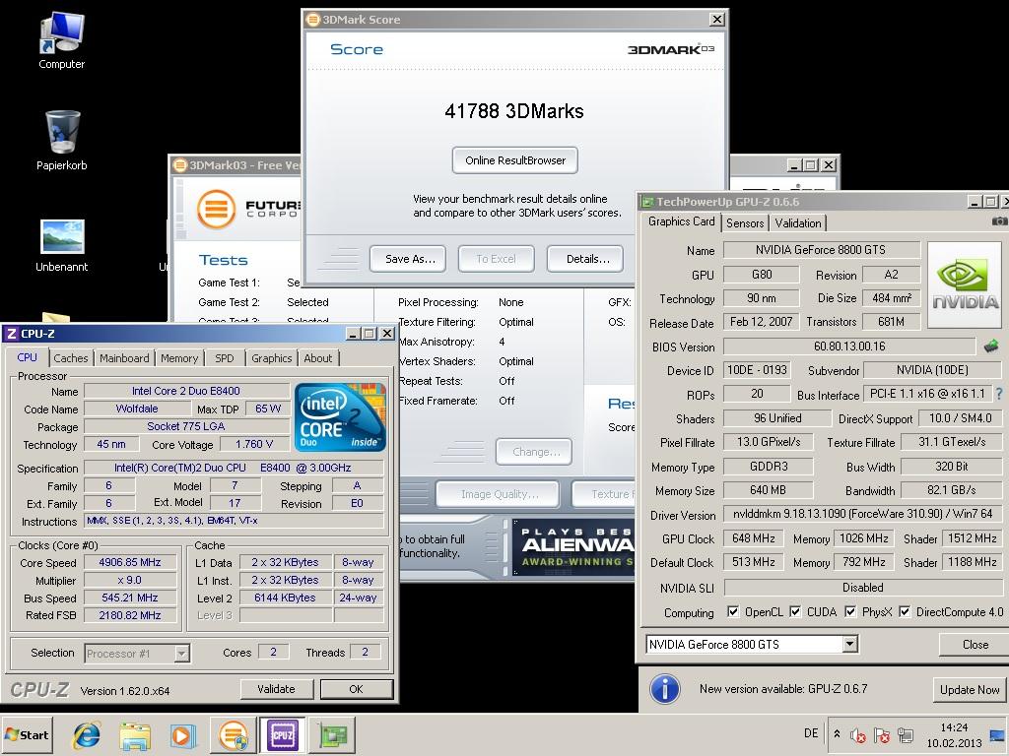Image resolution: width=1009 pixels, height=756 pixels.
Task: Open the Computer desktop icon
Action: tap(62, 40)
